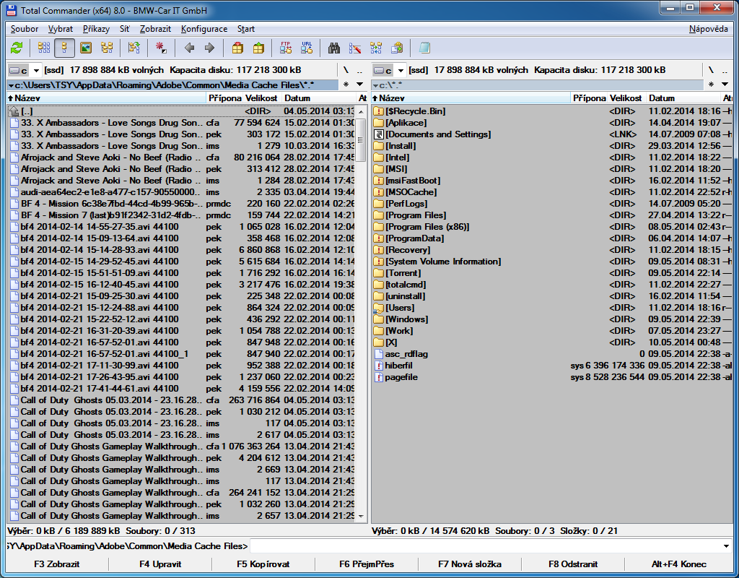
Task: Click Alt+F4 Konec button
Action: [x=678, y=564]
